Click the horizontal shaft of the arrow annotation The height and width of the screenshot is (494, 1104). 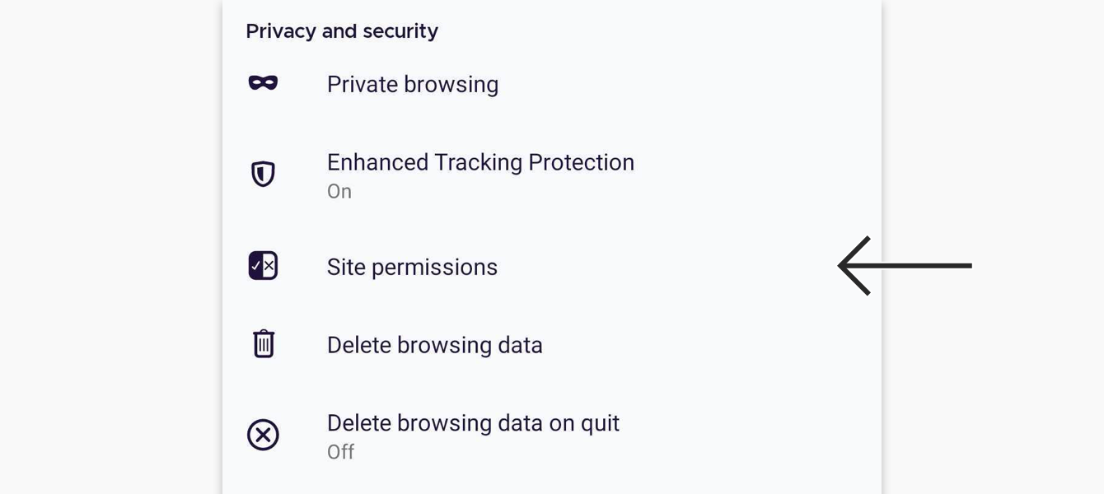[910, 266]
